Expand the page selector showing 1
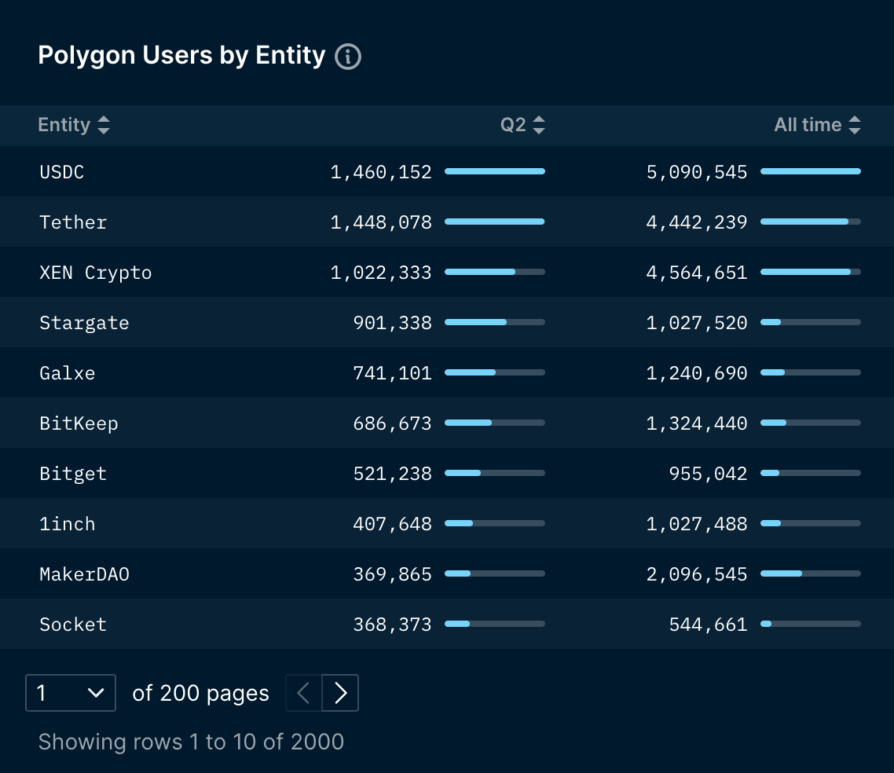This screenshot has width=894, height=773. (x=71, y=693)
